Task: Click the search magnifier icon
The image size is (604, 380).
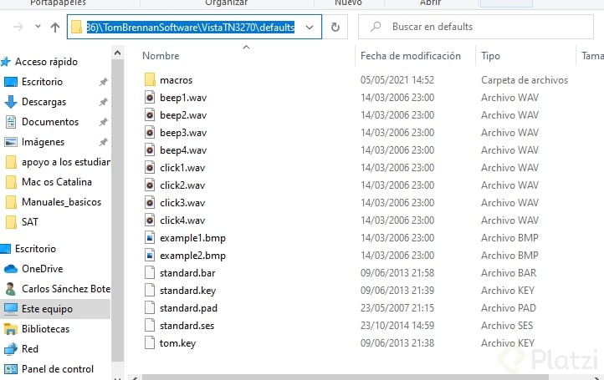Action: click(x=376, y=27)
